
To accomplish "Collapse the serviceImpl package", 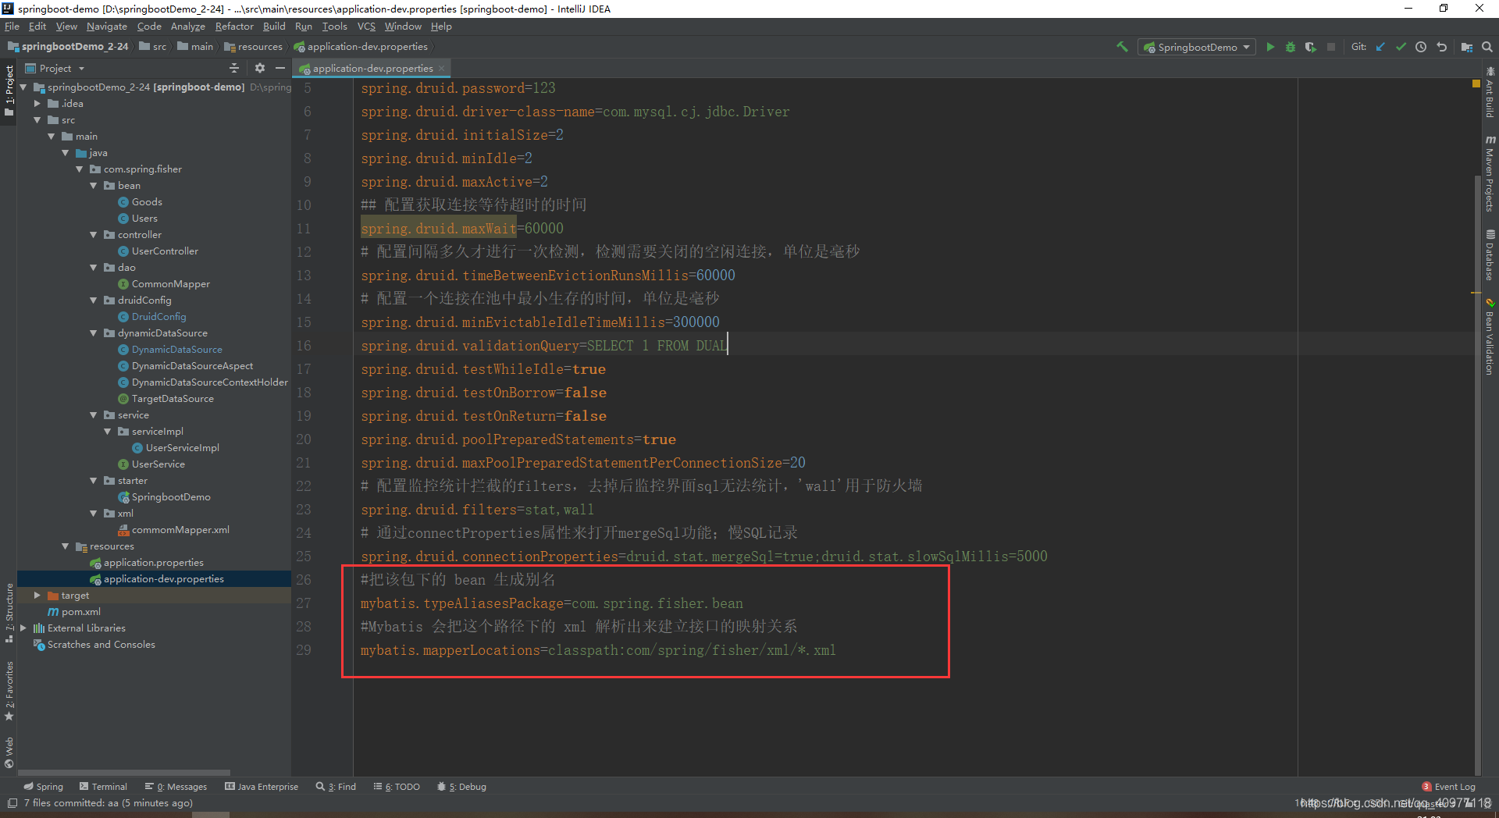I will 108,432.
